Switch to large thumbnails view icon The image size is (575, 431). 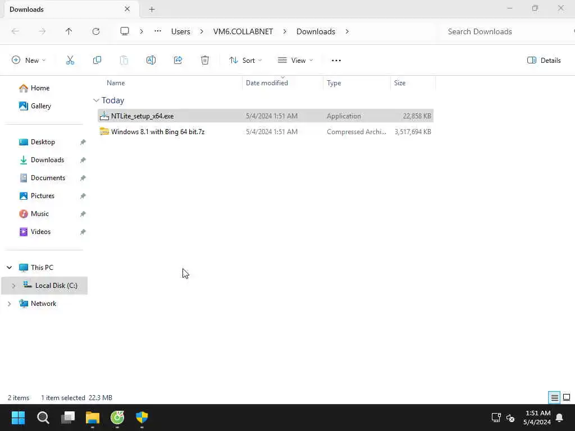click(x=567, y=398)
